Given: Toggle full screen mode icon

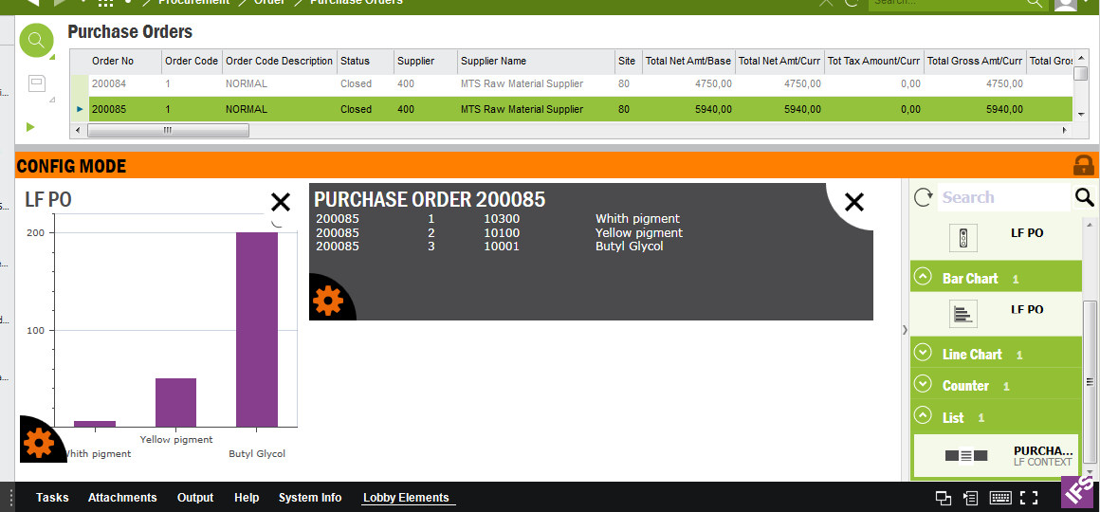Looking at the screenshot, I should (x=1029, y=498).
